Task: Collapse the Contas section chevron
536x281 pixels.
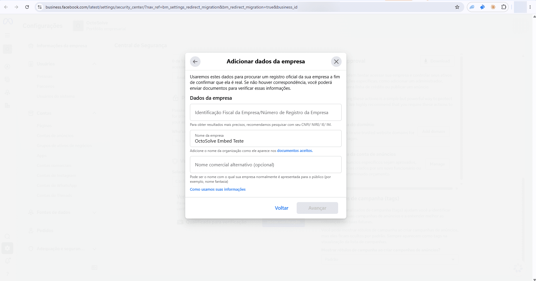Action: pyautogui.click(x=94, y=113)
